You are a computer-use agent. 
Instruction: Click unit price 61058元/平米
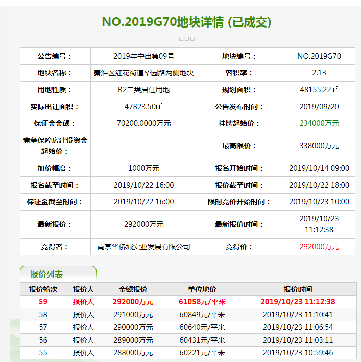(x=202, y=302)
